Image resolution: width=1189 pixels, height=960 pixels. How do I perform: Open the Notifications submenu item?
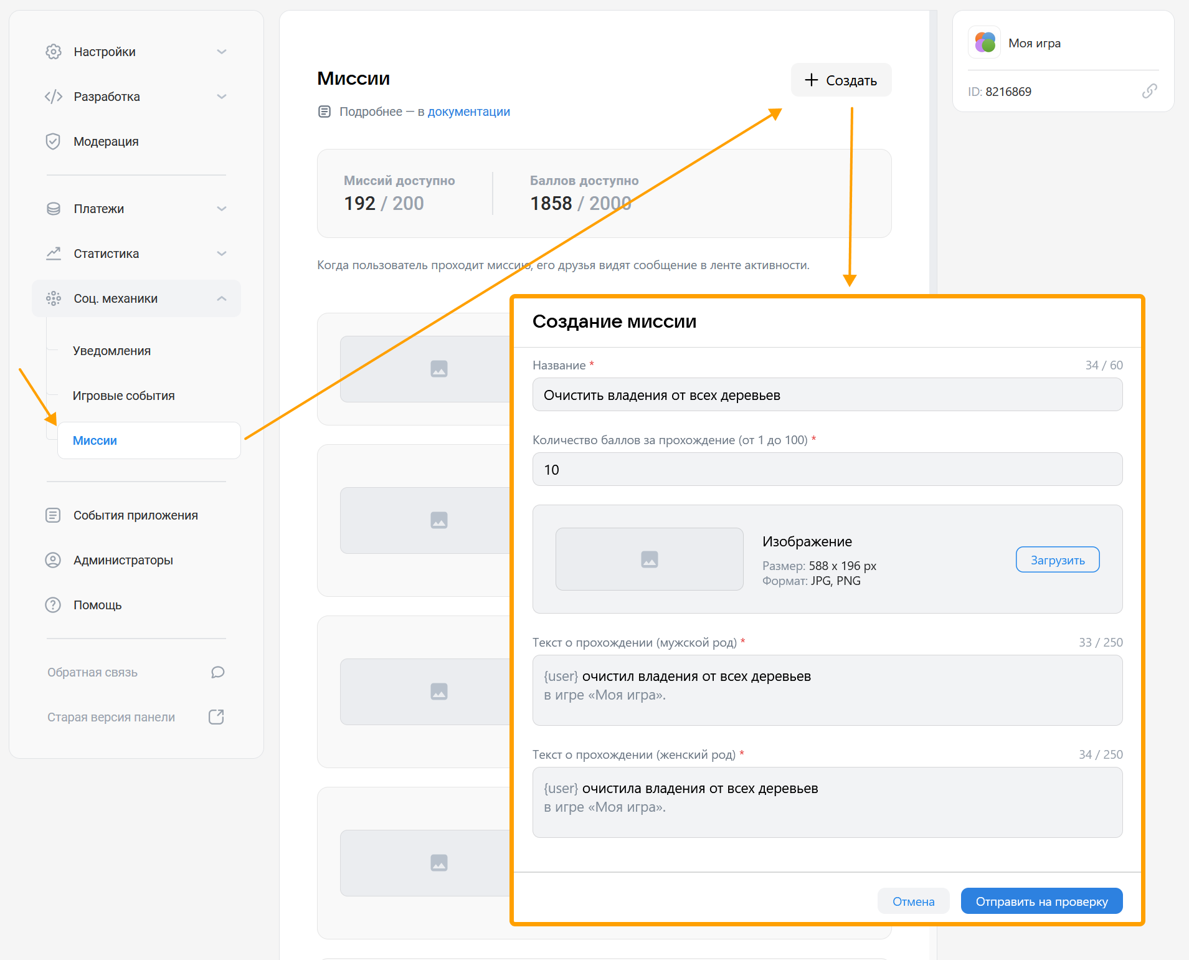[111, 351]
